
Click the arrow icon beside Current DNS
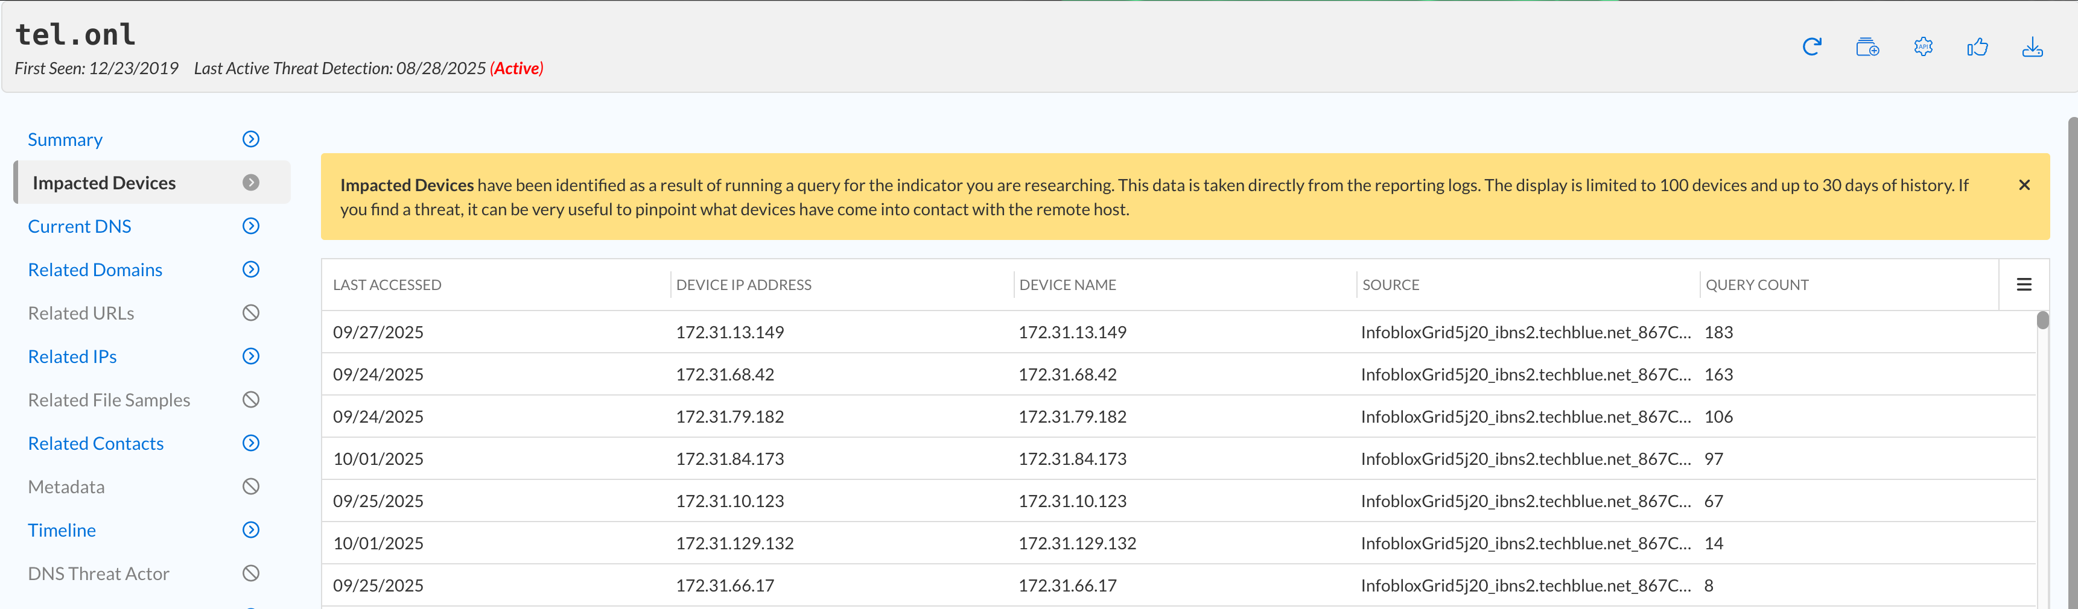pyautogui.click(x=251, y=227)
